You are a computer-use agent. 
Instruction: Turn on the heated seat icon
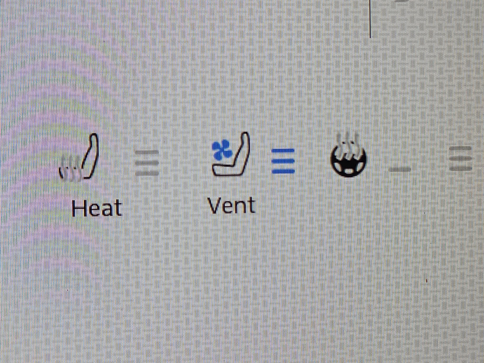(79, 157)
